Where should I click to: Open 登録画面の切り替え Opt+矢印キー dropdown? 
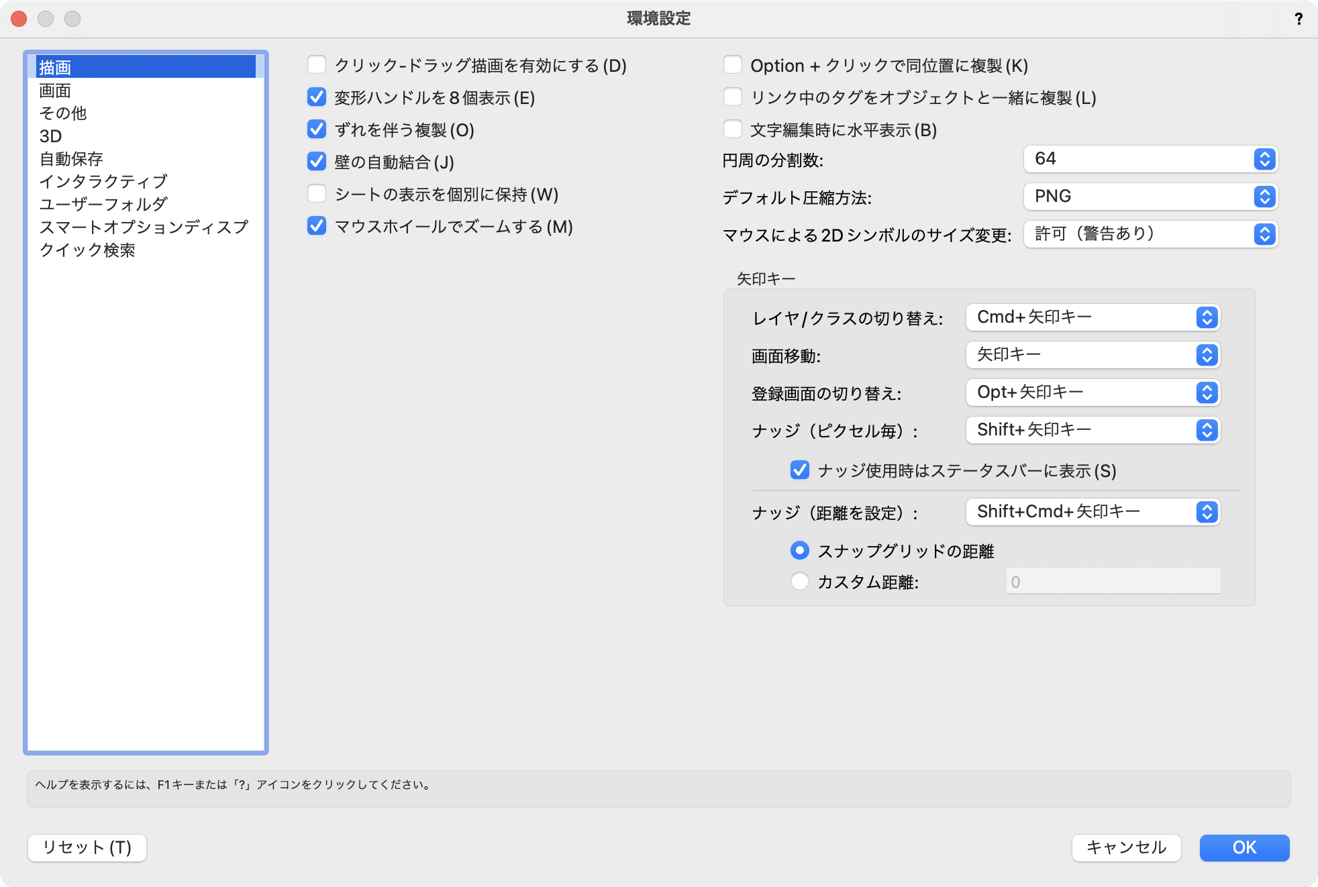pos(1093,393)
